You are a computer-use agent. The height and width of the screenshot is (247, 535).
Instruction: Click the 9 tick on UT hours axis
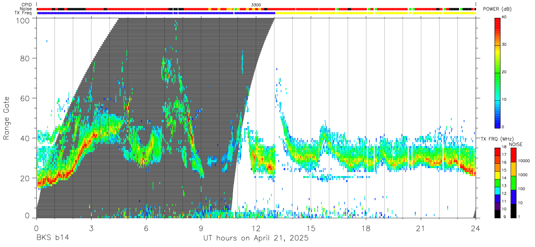(201, 228)
